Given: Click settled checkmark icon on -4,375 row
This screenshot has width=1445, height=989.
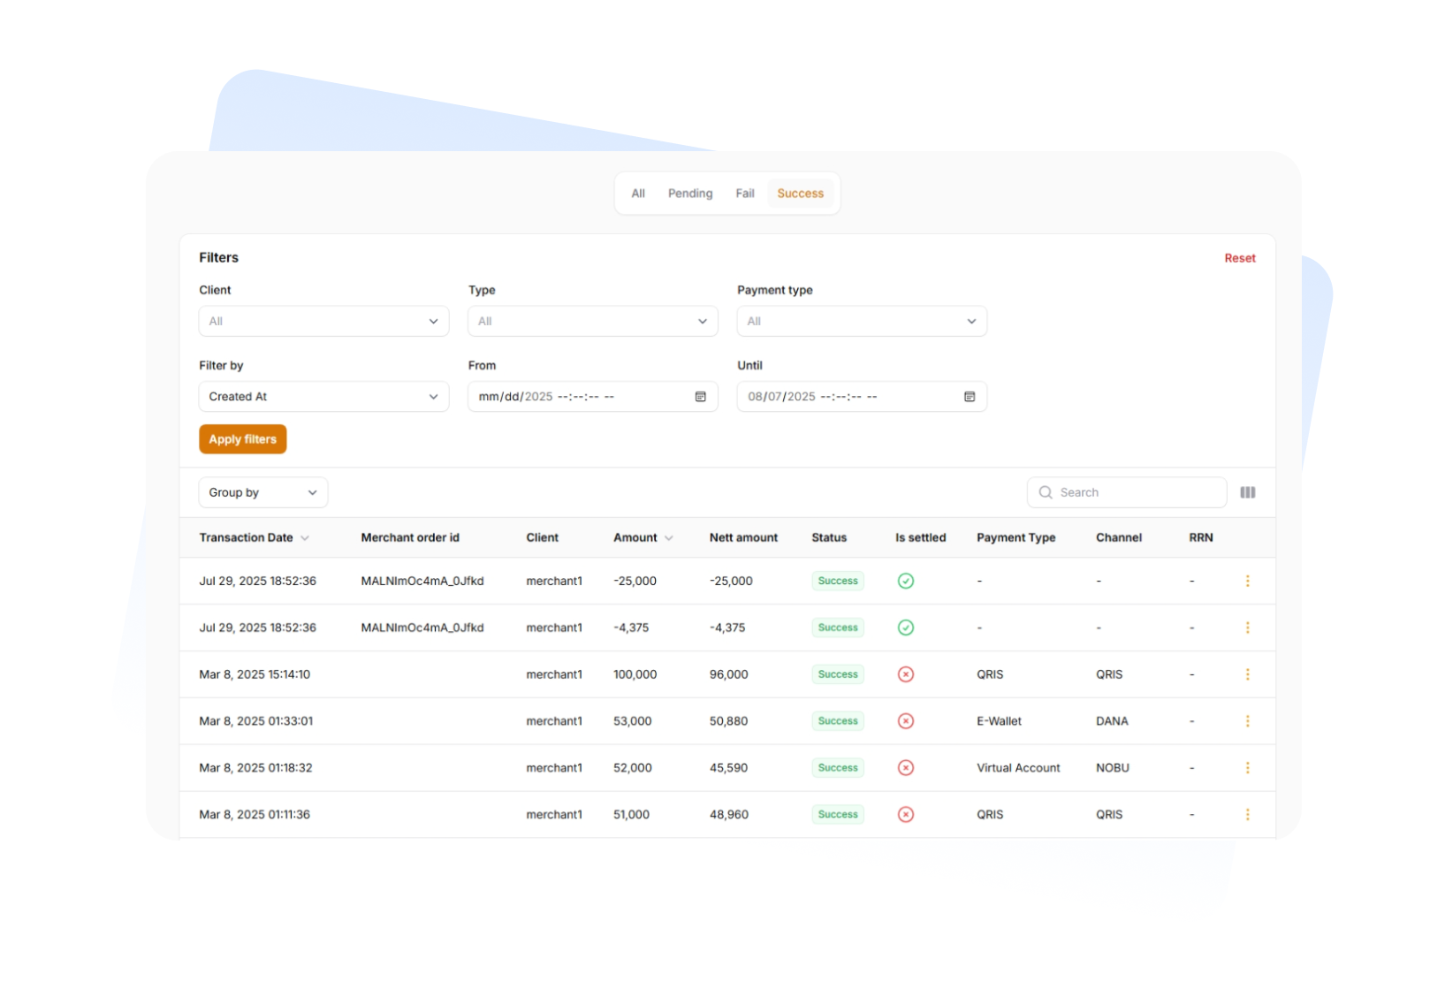Looking at the screenshot, I should (x=905, y=628).
